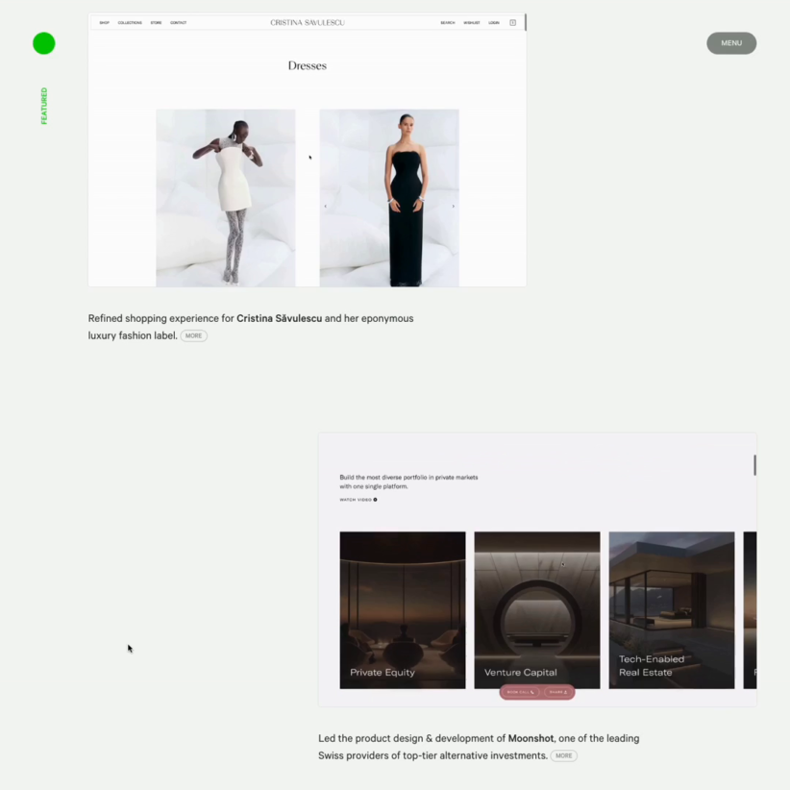This screenshot has height=790, width=790.
Task: Open the Venture Capital card
Action: click(x=536, y=609)
